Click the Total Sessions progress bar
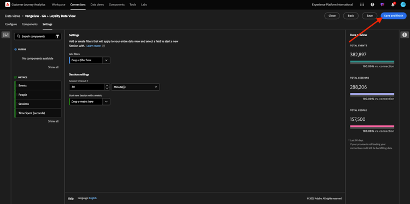Screen dimensions: 410x204 click(372, 95)
